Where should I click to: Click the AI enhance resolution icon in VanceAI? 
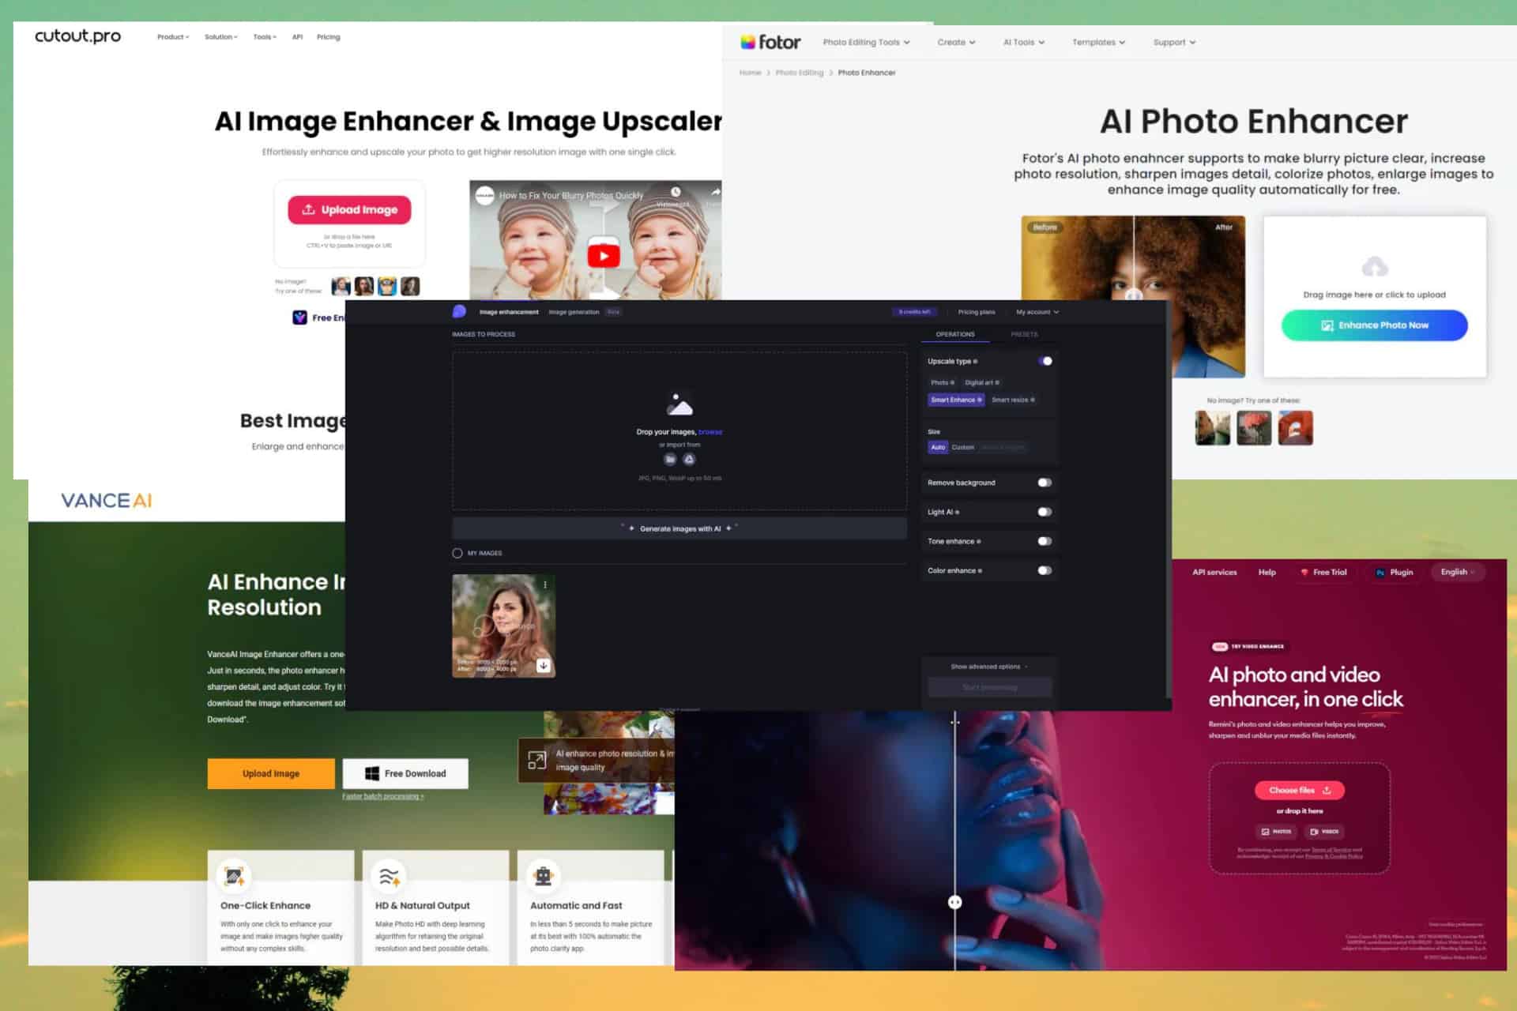536,760
